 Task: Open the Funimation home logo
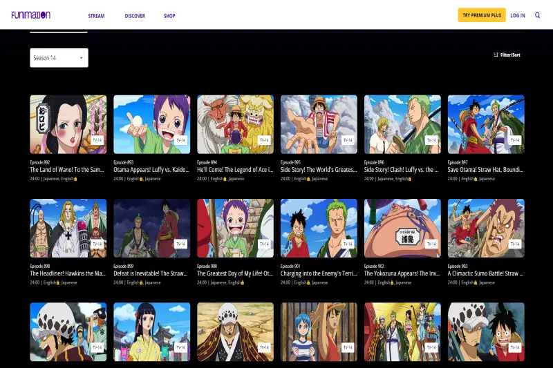[x=30, y=14]
